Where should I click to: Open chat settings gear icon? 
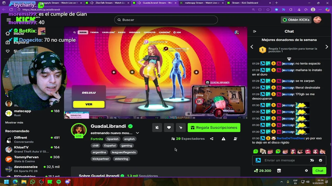point(306,171)
